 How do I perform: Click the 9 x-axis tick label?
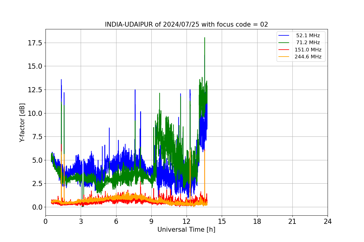pyautogui.click(x=151, y=221)
